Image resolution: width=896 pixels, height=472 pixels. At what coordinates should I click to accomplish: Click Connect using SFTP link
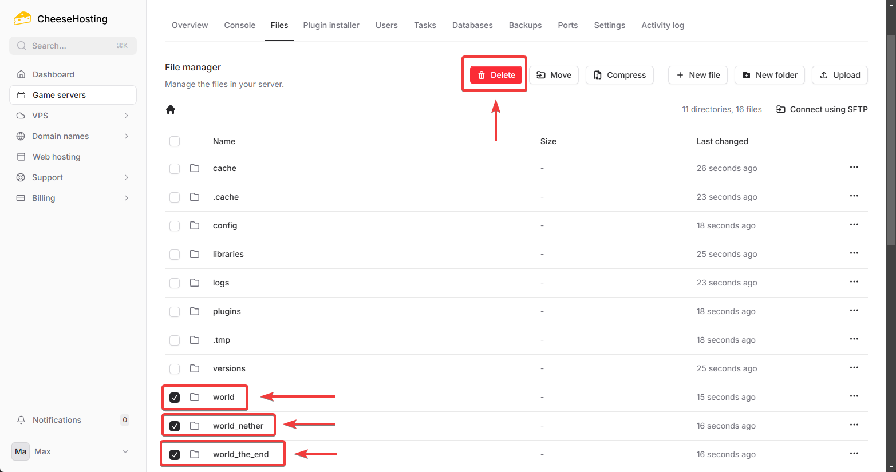(x=822, y=109)
